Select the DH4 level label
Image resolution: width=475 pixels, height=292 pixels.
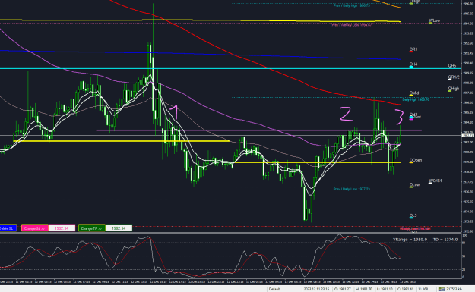coord(413,64)
